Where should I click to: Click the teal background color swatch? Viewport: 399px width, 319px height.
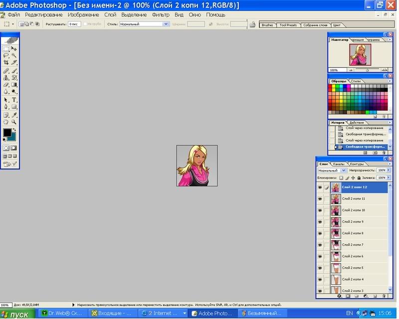(x=13, y=138)
